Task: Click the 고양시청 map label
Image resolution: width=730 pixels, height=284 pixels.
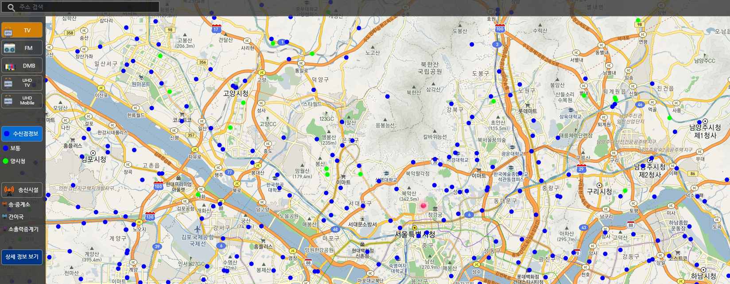Action: click(236, 94)
